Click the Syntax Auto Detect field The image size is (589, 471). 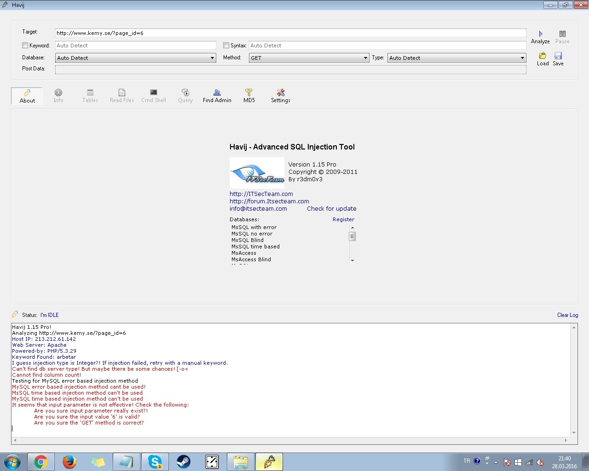pos(387,46)
